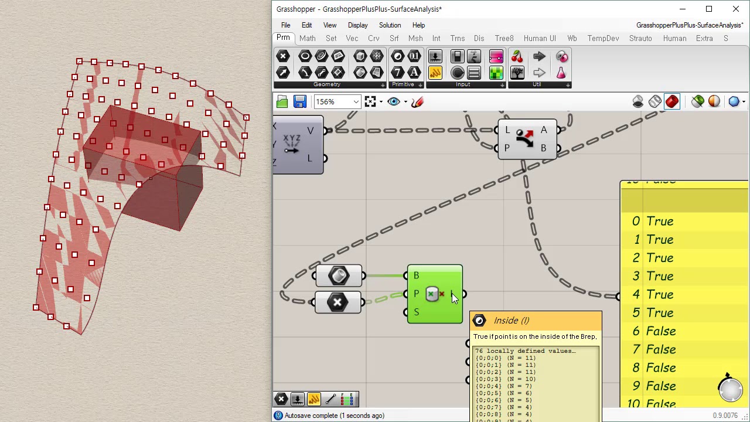This screenshot has width=750, height=422.
Task: Select the Text 'A' primitive icon
Action: tap(414, 73)
